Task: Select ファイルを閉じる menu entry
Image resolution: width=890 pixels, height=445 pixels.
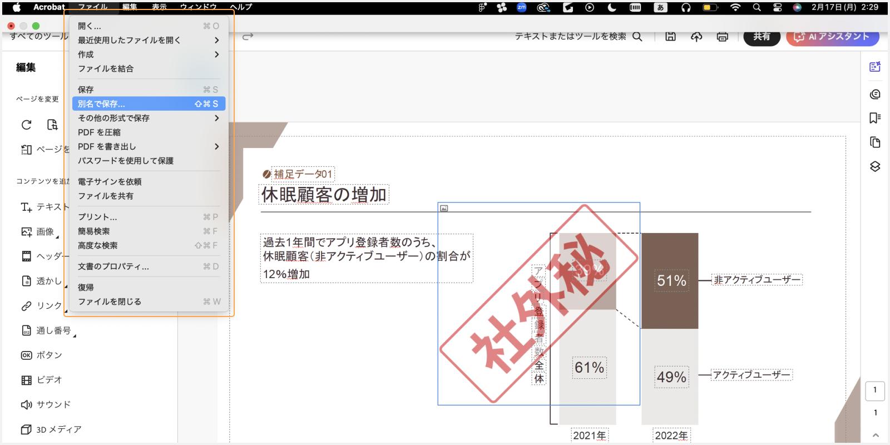Action: (x=149, y=302)
